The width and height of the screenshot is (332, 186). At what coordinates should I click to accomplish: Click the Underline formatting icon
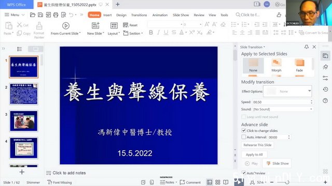coord(166,33)
